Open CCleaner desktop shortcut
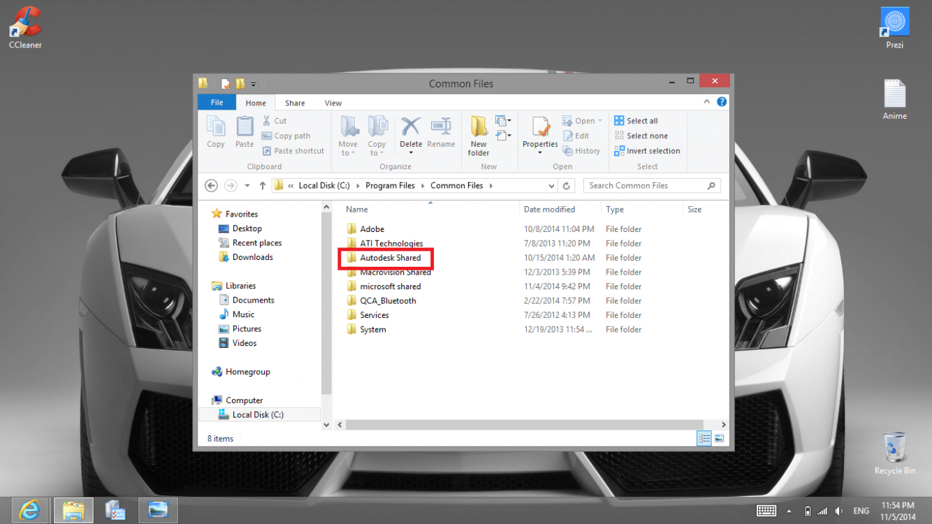The height and width of the screenshot is (524, 932). [x=25, y=28]
